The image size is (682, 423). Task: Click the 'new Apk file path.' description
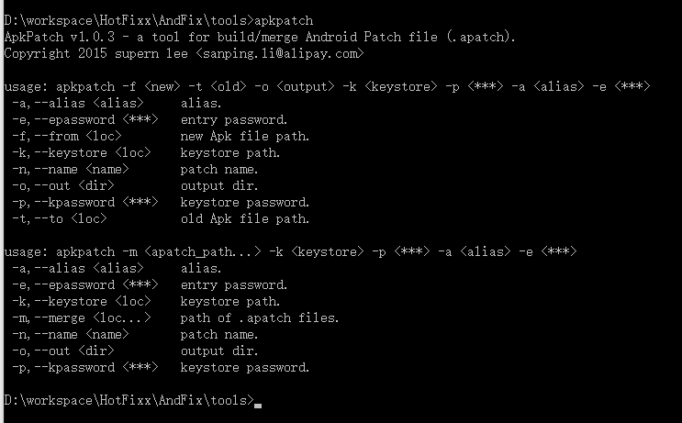245,136
